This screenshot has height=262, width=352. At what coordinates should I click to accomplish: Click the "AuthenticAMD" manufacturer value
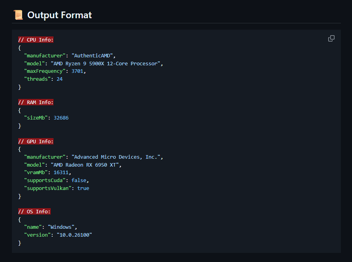pyautogui.click(x=92, y=55)
